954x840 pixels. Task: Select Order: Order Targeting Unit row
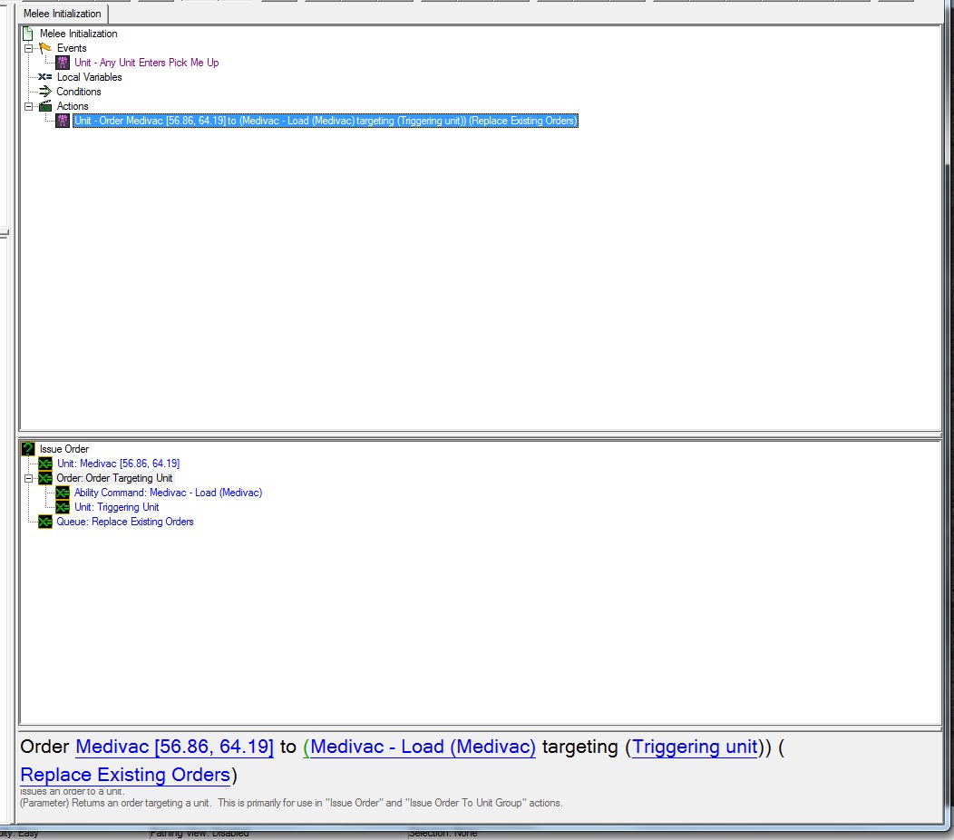(114, 478)
